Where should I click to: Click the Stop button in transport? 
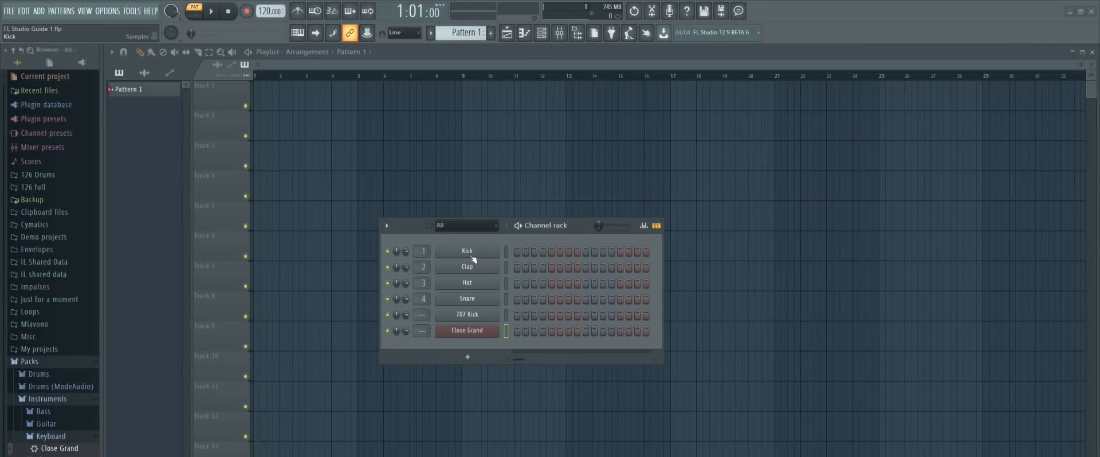(228, 11)
